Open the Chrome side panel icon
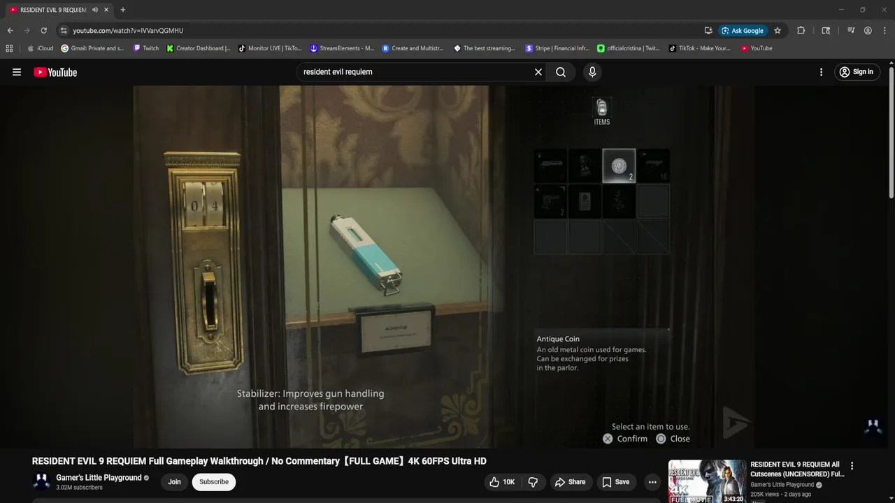 click(x=826, y=31)
